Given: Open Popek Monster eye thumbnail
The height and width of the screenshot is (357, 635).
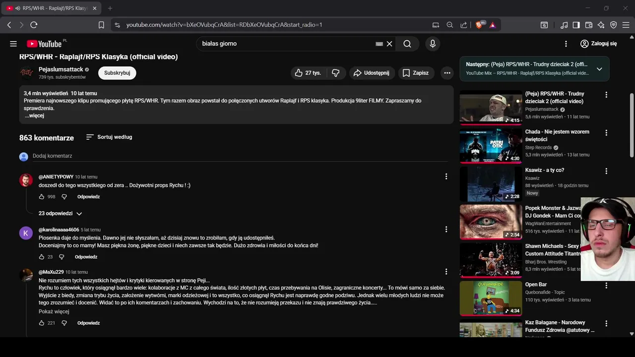Looking at the screenshot, I should click(x=491, y=222).
